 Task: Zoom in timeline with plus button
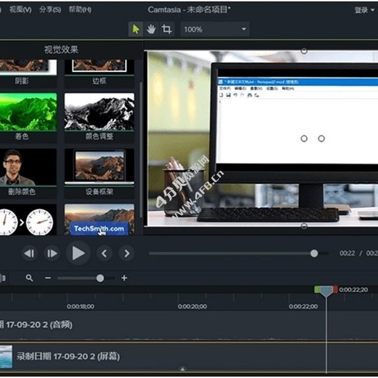[124, 278]
